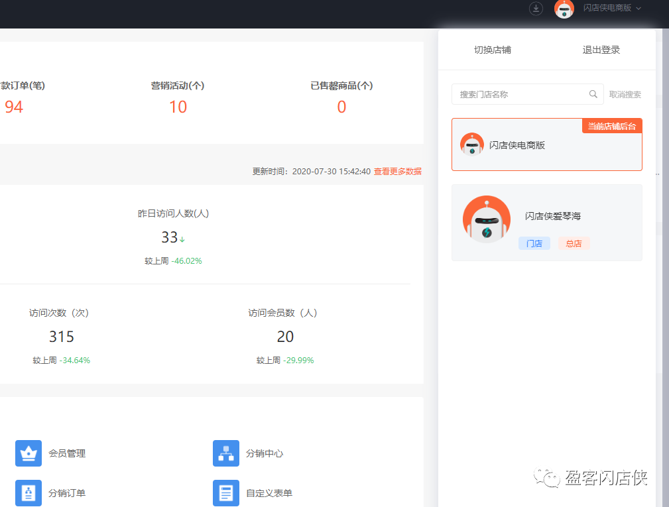Viewport: 669px width, 507px height.
Task: Expand the 闪店侠电商版 account dropdown
Action: (x=612, y=9)
